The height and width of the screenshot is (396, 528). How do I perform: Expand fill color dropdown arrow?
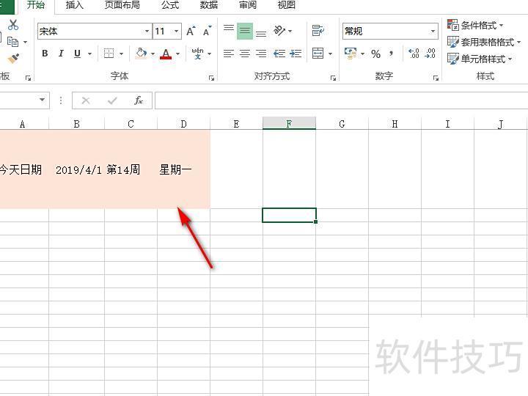pos(153,54)
